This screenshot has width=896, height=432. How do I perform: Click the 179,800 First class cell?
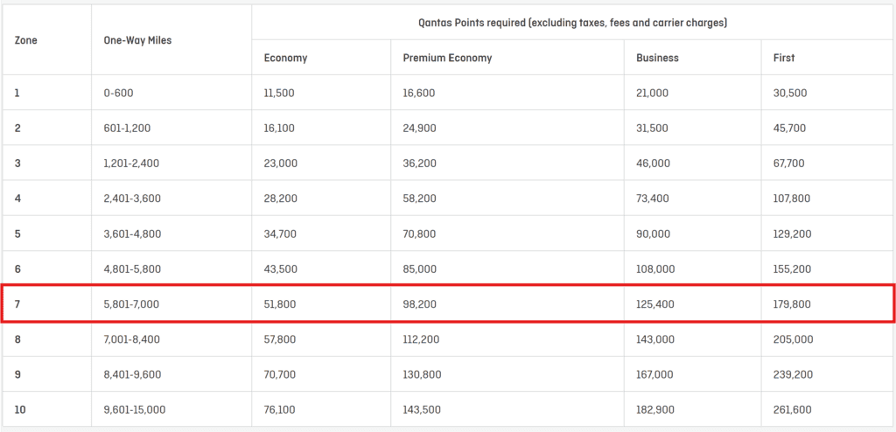tap(792, 303)
